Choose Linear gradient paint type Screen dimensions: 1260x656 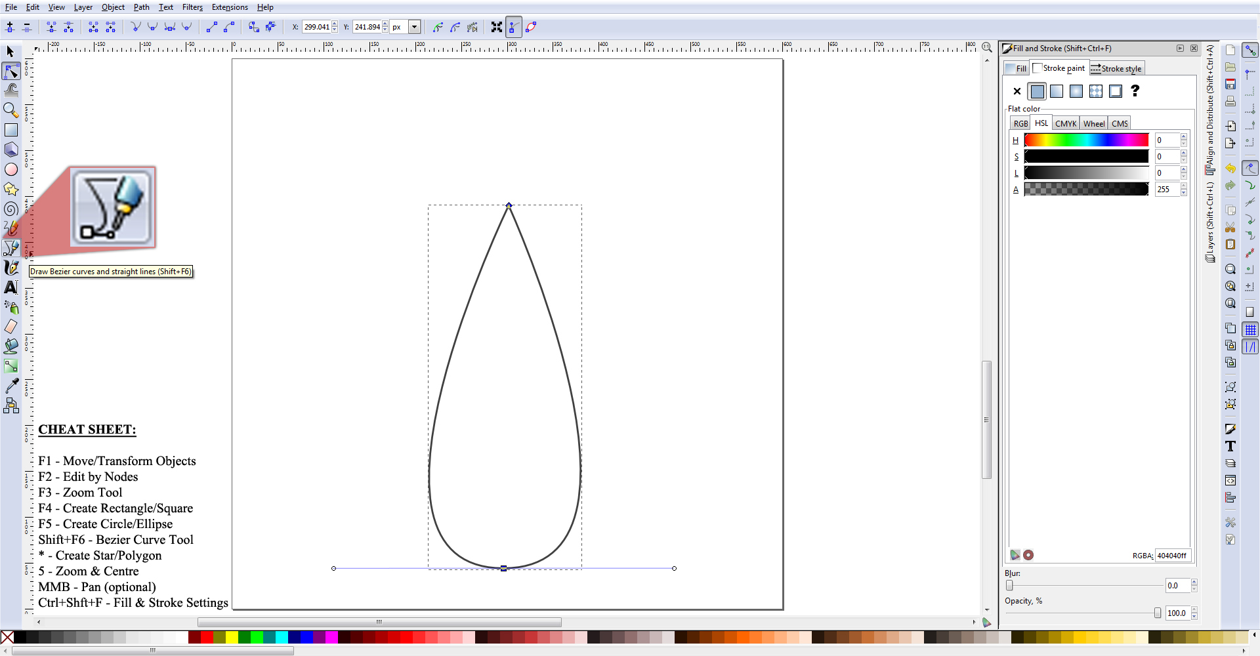(x=1057, y=91)
